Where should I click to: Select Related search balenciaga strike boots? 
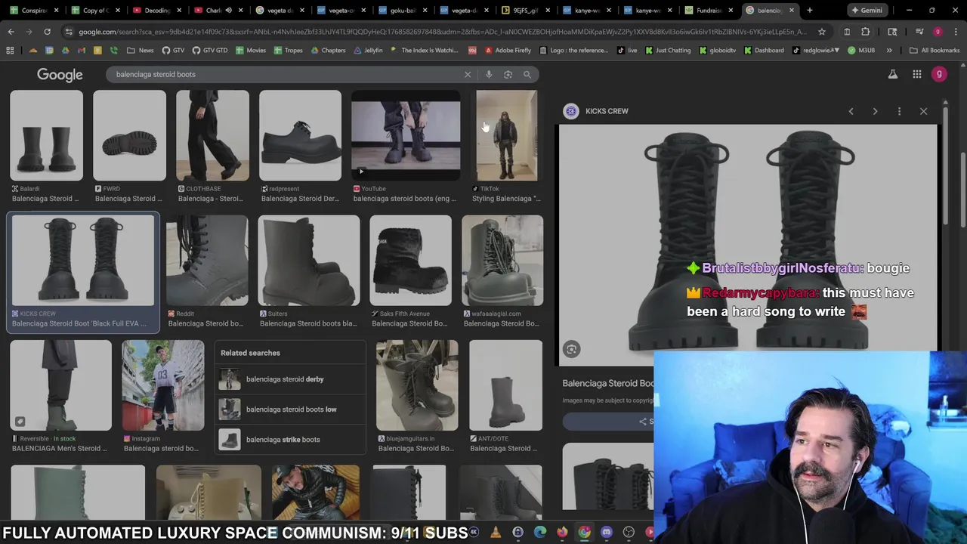pyautogui.click(x=290, y=440)
